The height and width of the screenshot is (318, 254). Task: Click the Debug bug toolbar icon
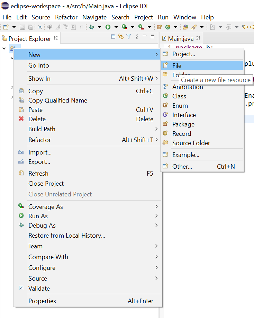coord(92,27)
